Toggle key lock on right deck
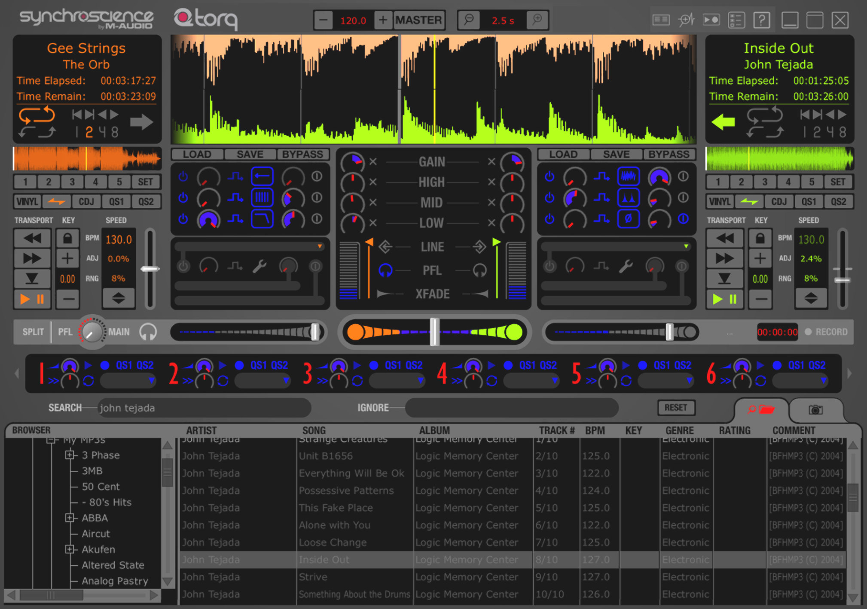The image size is (867, 609). [760, 238]
